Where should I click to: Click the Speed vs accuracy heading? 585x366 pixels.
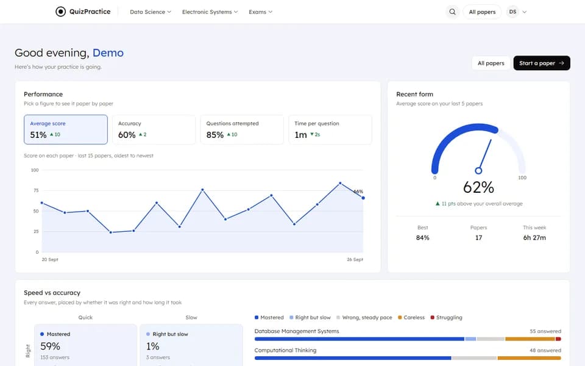click(52, 293)
